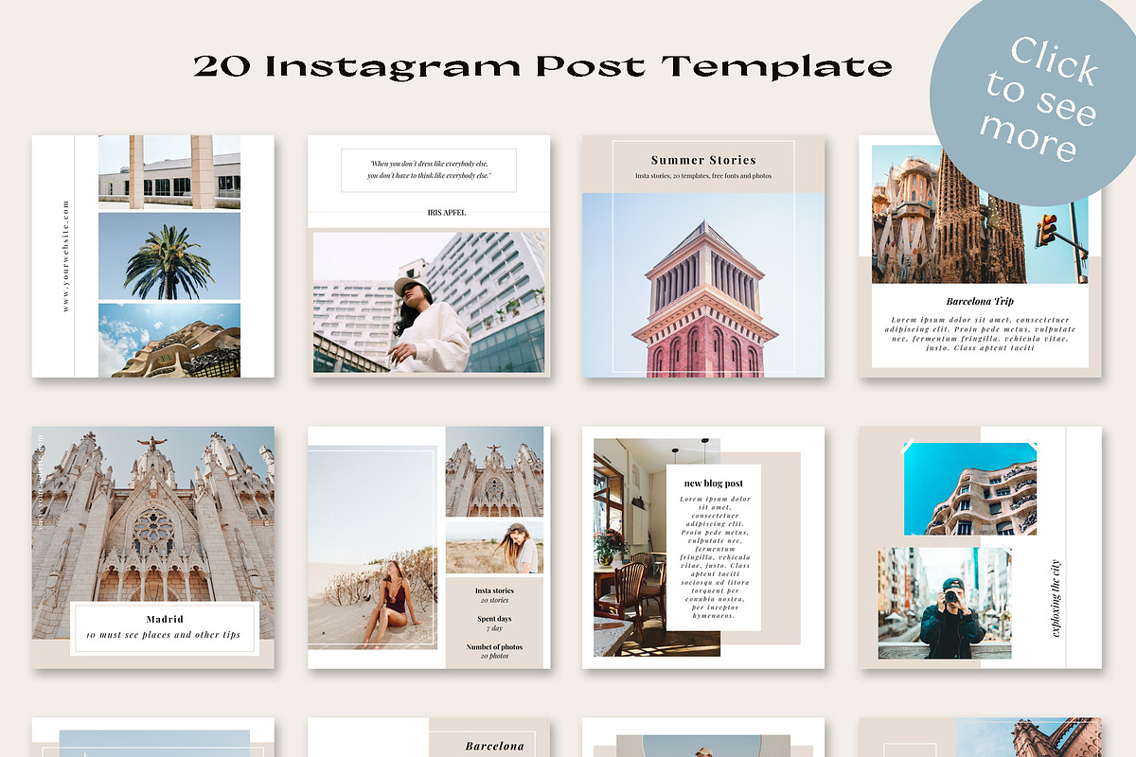This screenshot has width=1136, height=757.
Task: Select the beach woman sitting photo
Action: (x=370, y=546)
